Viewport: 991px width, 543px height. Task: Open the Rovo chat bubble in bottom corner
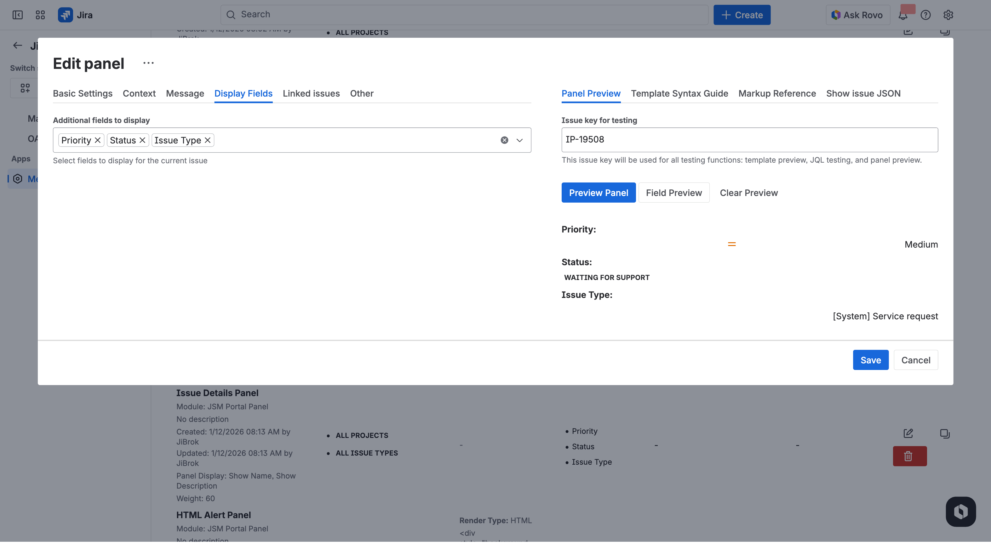point(961,512)
